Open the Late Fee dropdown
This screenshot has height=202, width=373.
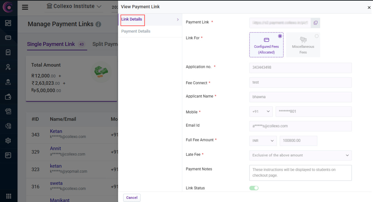[x=300, y=155]
